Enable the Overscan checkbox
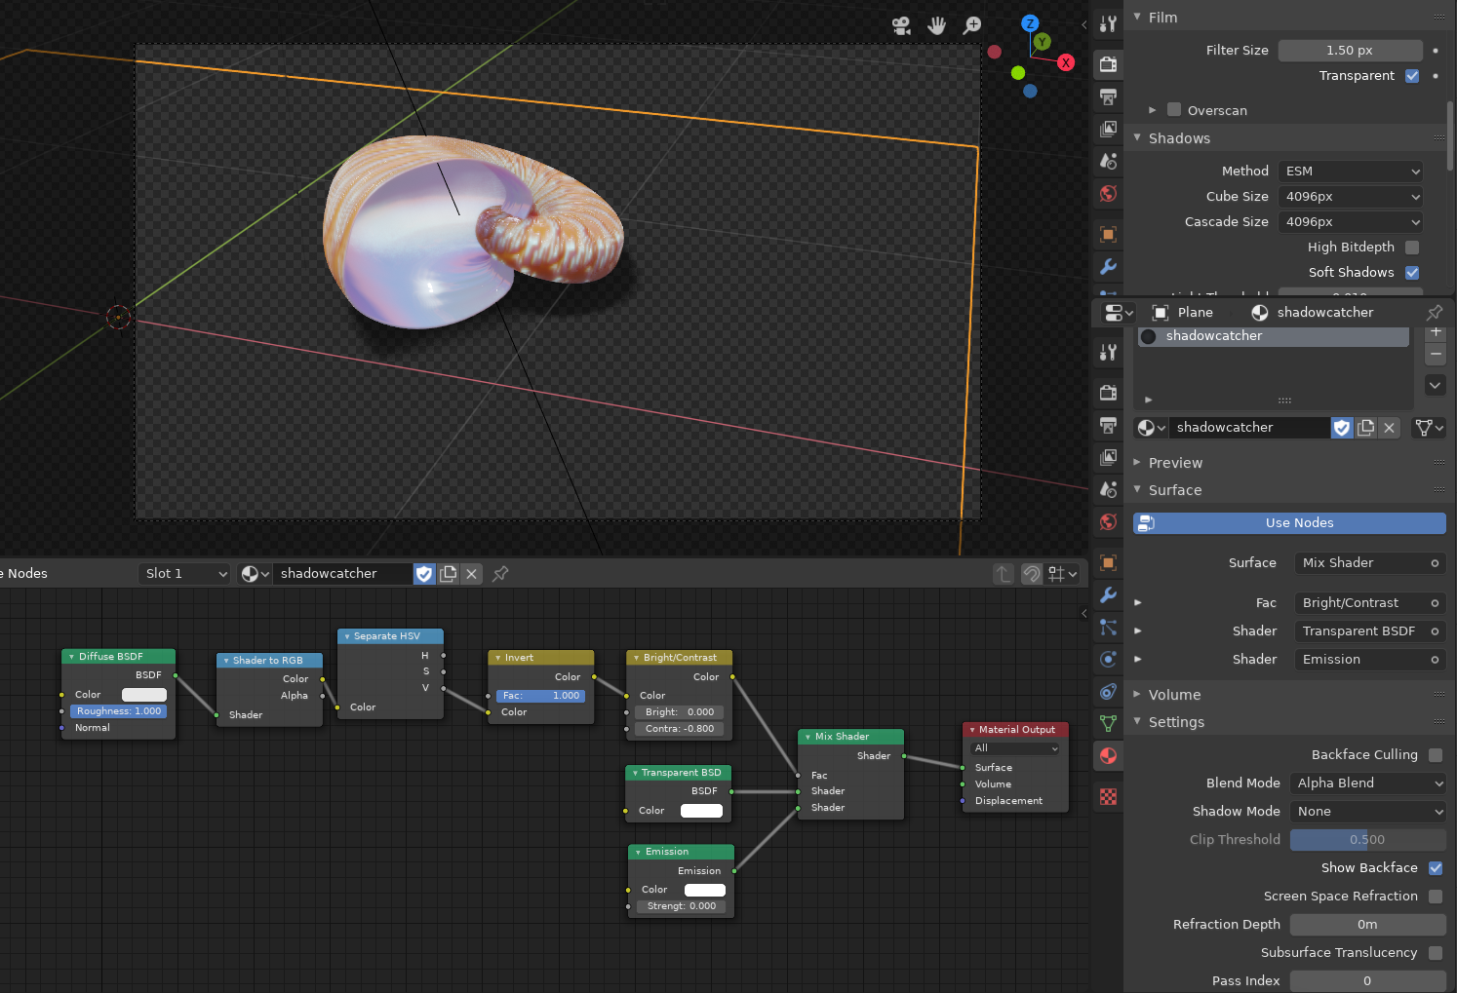 pos(1174,110)
